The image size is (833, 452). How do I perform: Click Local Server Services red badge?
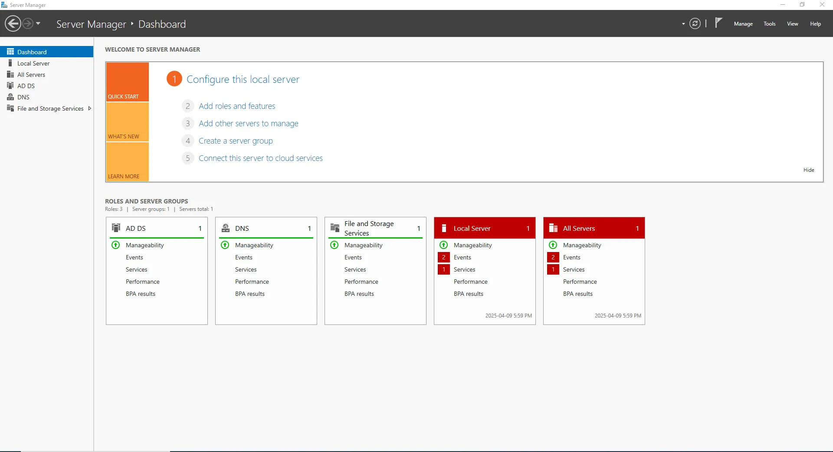point(444,269)
